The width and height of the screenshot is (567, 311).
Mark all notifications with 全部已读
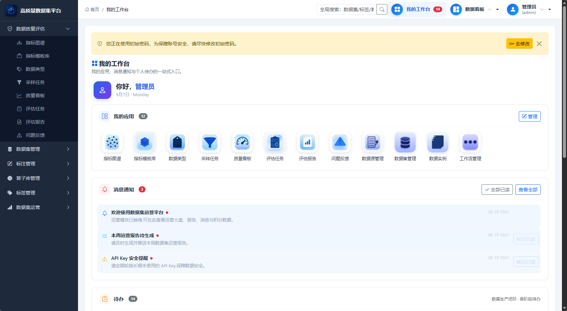click(x=497, y=190)
